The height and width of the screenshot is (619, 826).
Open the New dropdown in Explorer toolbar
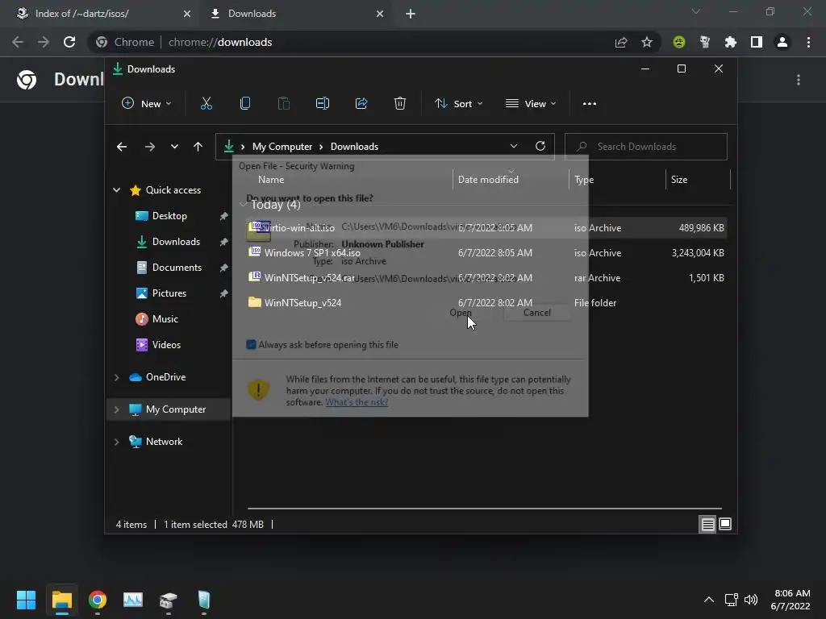pyautogui.click(x=147, y=104)
